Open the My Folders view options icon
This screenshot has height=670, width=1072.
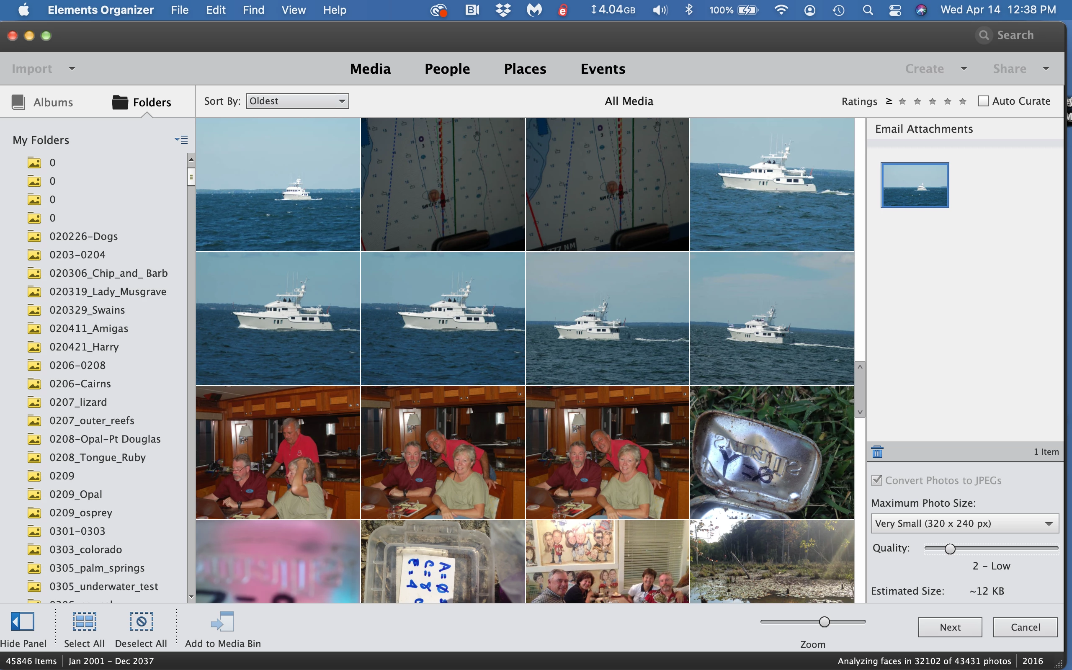pos(181,140)
